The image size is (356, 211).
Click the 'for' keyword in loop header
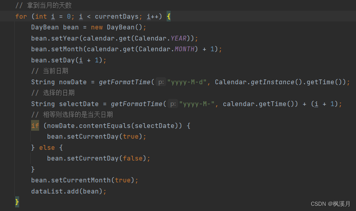tap(21, 17)
